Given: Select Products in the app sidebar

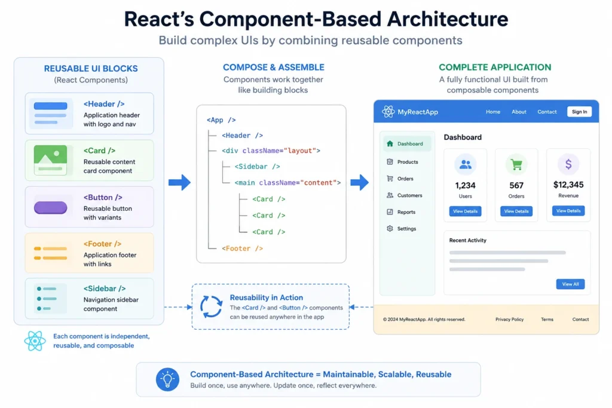Looking at the screenshot, I should point(407,161).
